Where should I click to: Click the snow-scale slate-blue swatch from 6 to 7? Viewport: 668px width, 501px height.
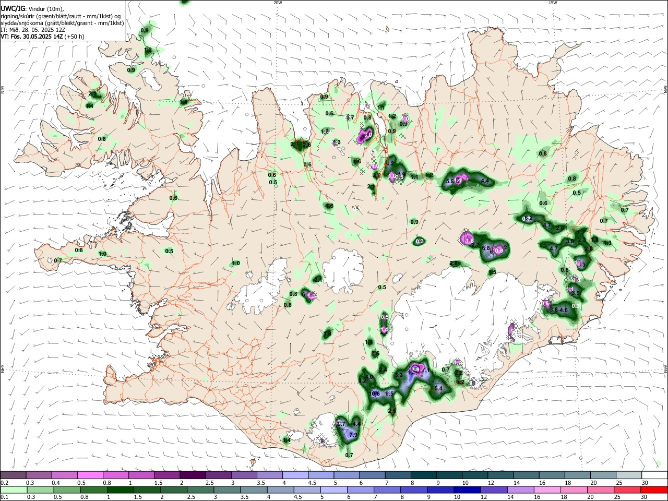pos(372,475)
